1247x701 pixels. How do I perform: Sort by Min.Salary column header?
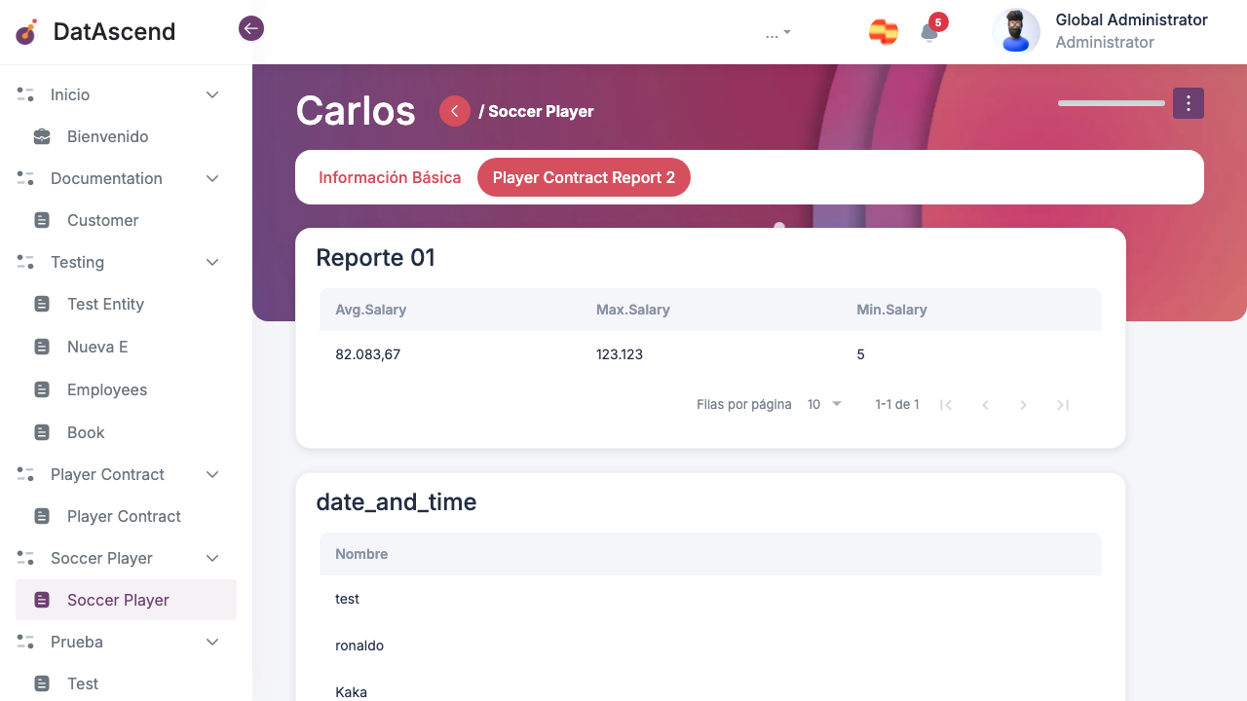click(891, 310)
